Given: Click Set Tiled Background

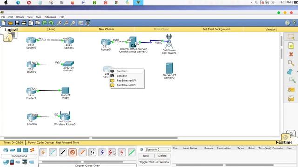Looking at the screenshot, I should click(216, 29).
